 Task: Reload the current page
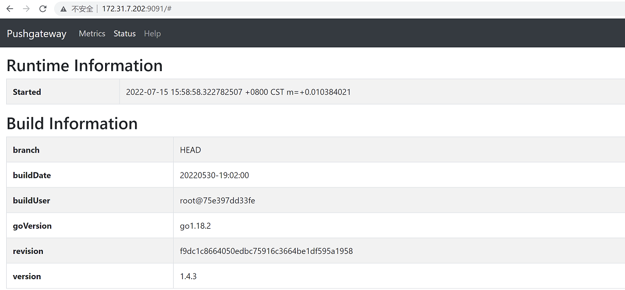(x=43, y=9)
